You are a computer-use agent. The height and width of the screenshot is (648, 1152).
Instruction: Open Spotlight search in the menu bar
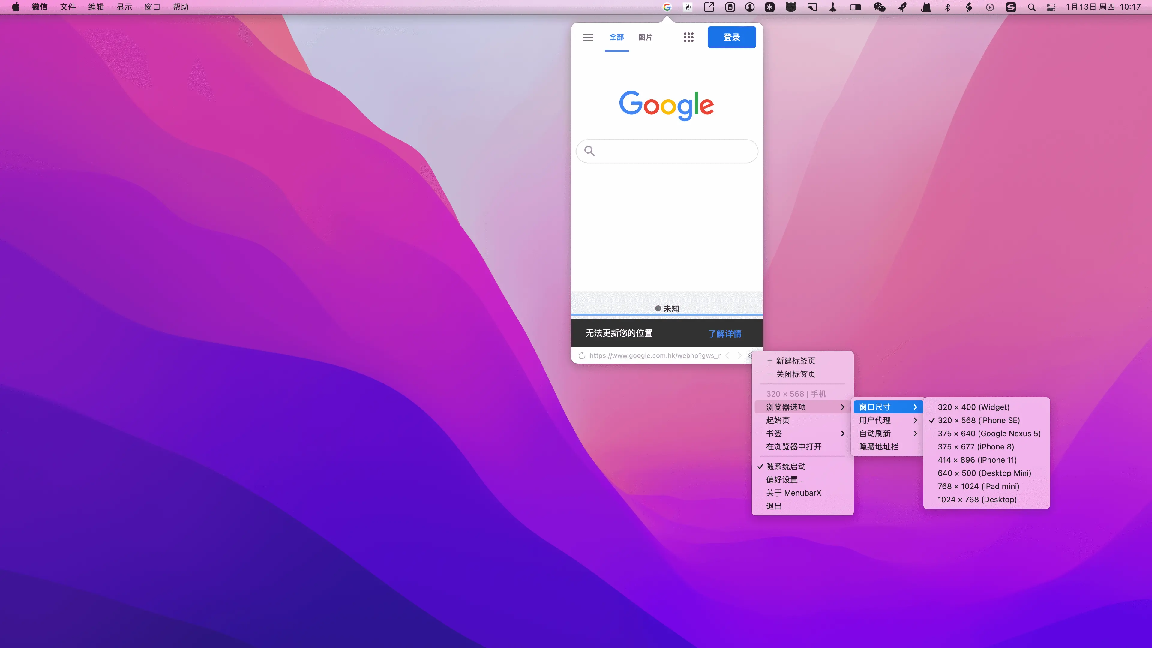pos(1032,7)
